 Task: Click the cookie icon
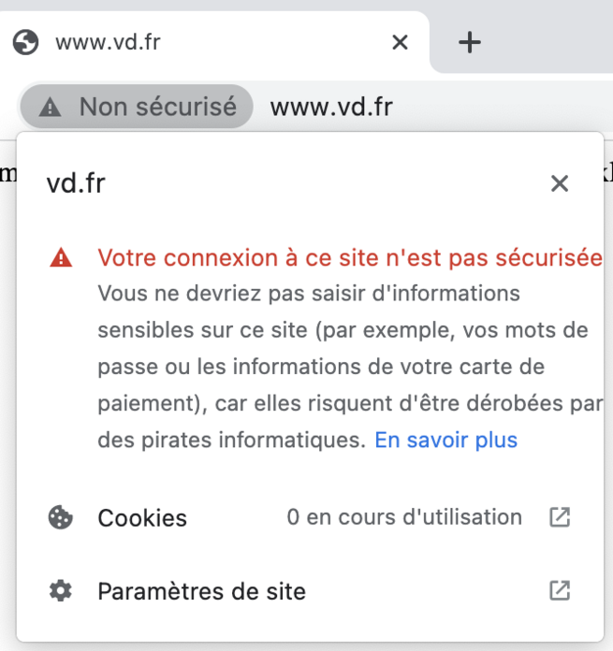tap(61, 517)
